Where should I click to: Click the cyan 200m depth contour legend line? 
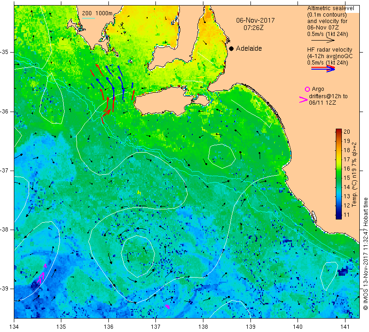[89, 18]
